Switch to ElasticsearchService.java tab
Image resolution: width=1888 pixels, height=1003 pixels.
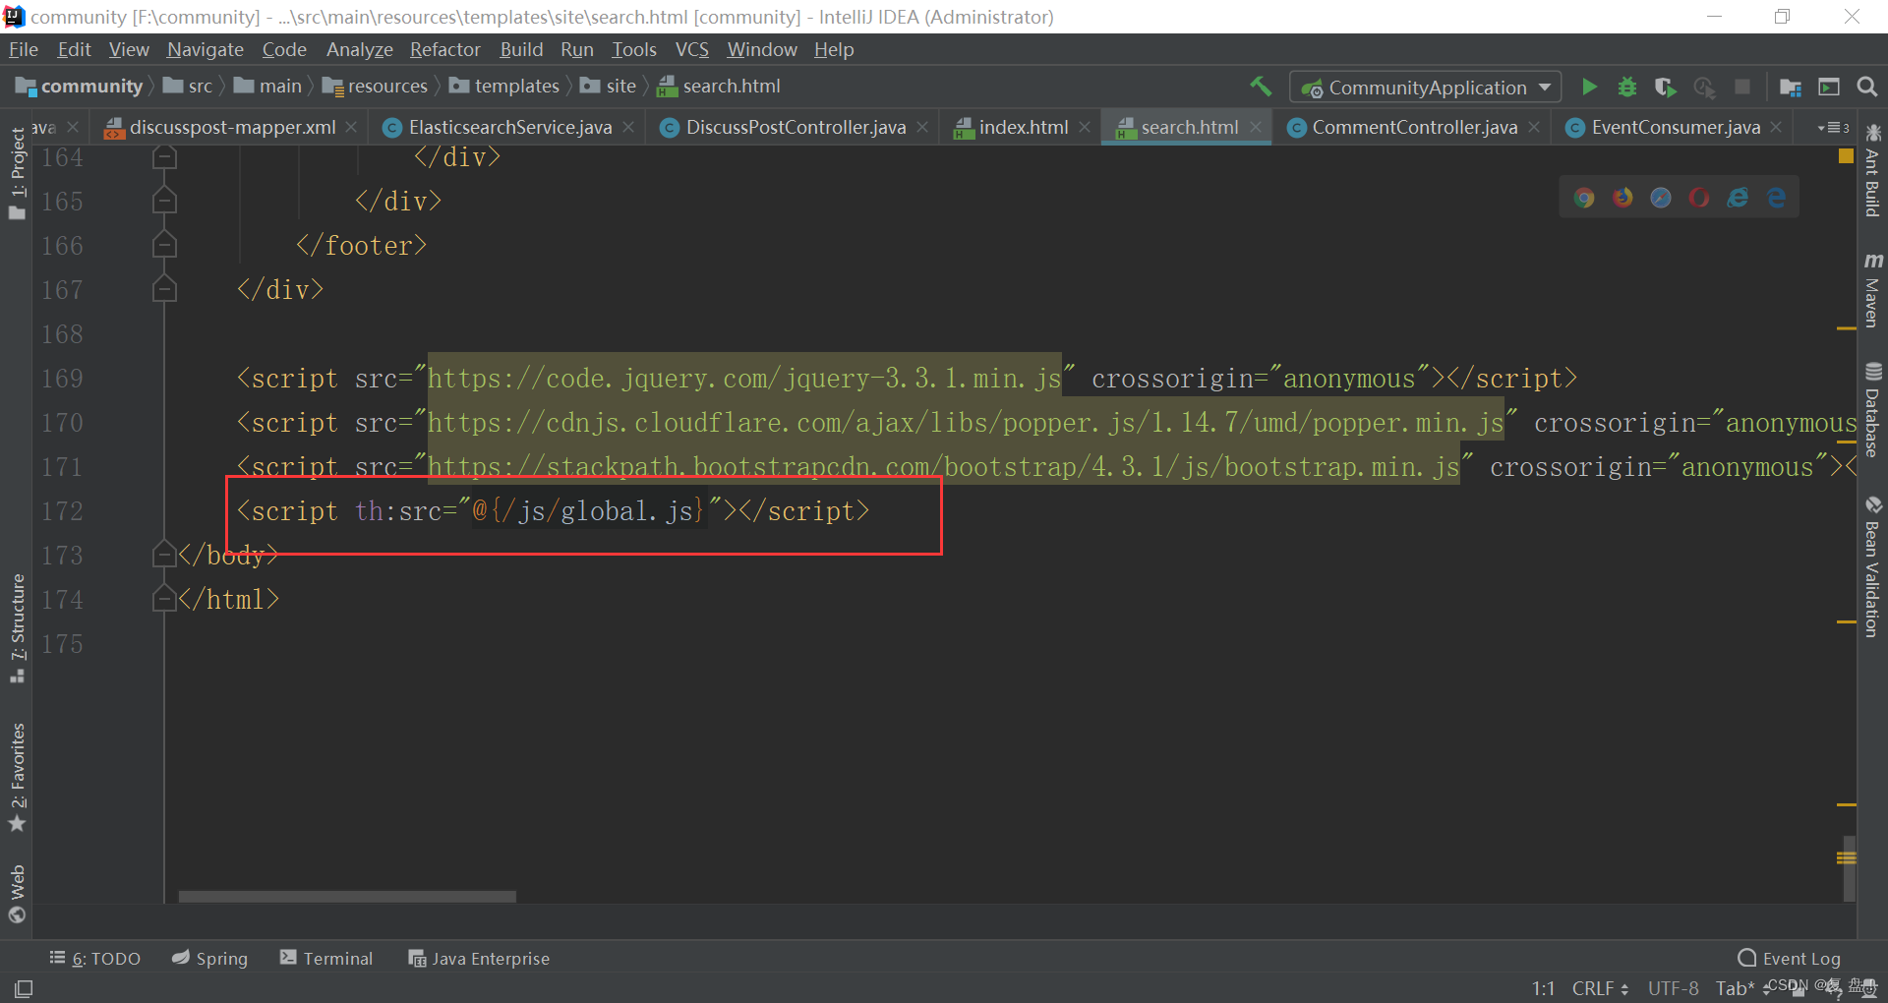509,127
